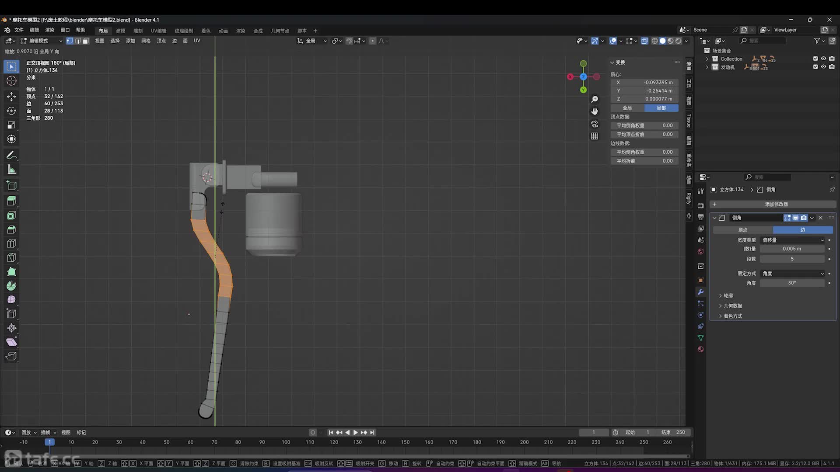Select the Bevel tool
The height and width of the screenshot is (472, 840).
12,229
